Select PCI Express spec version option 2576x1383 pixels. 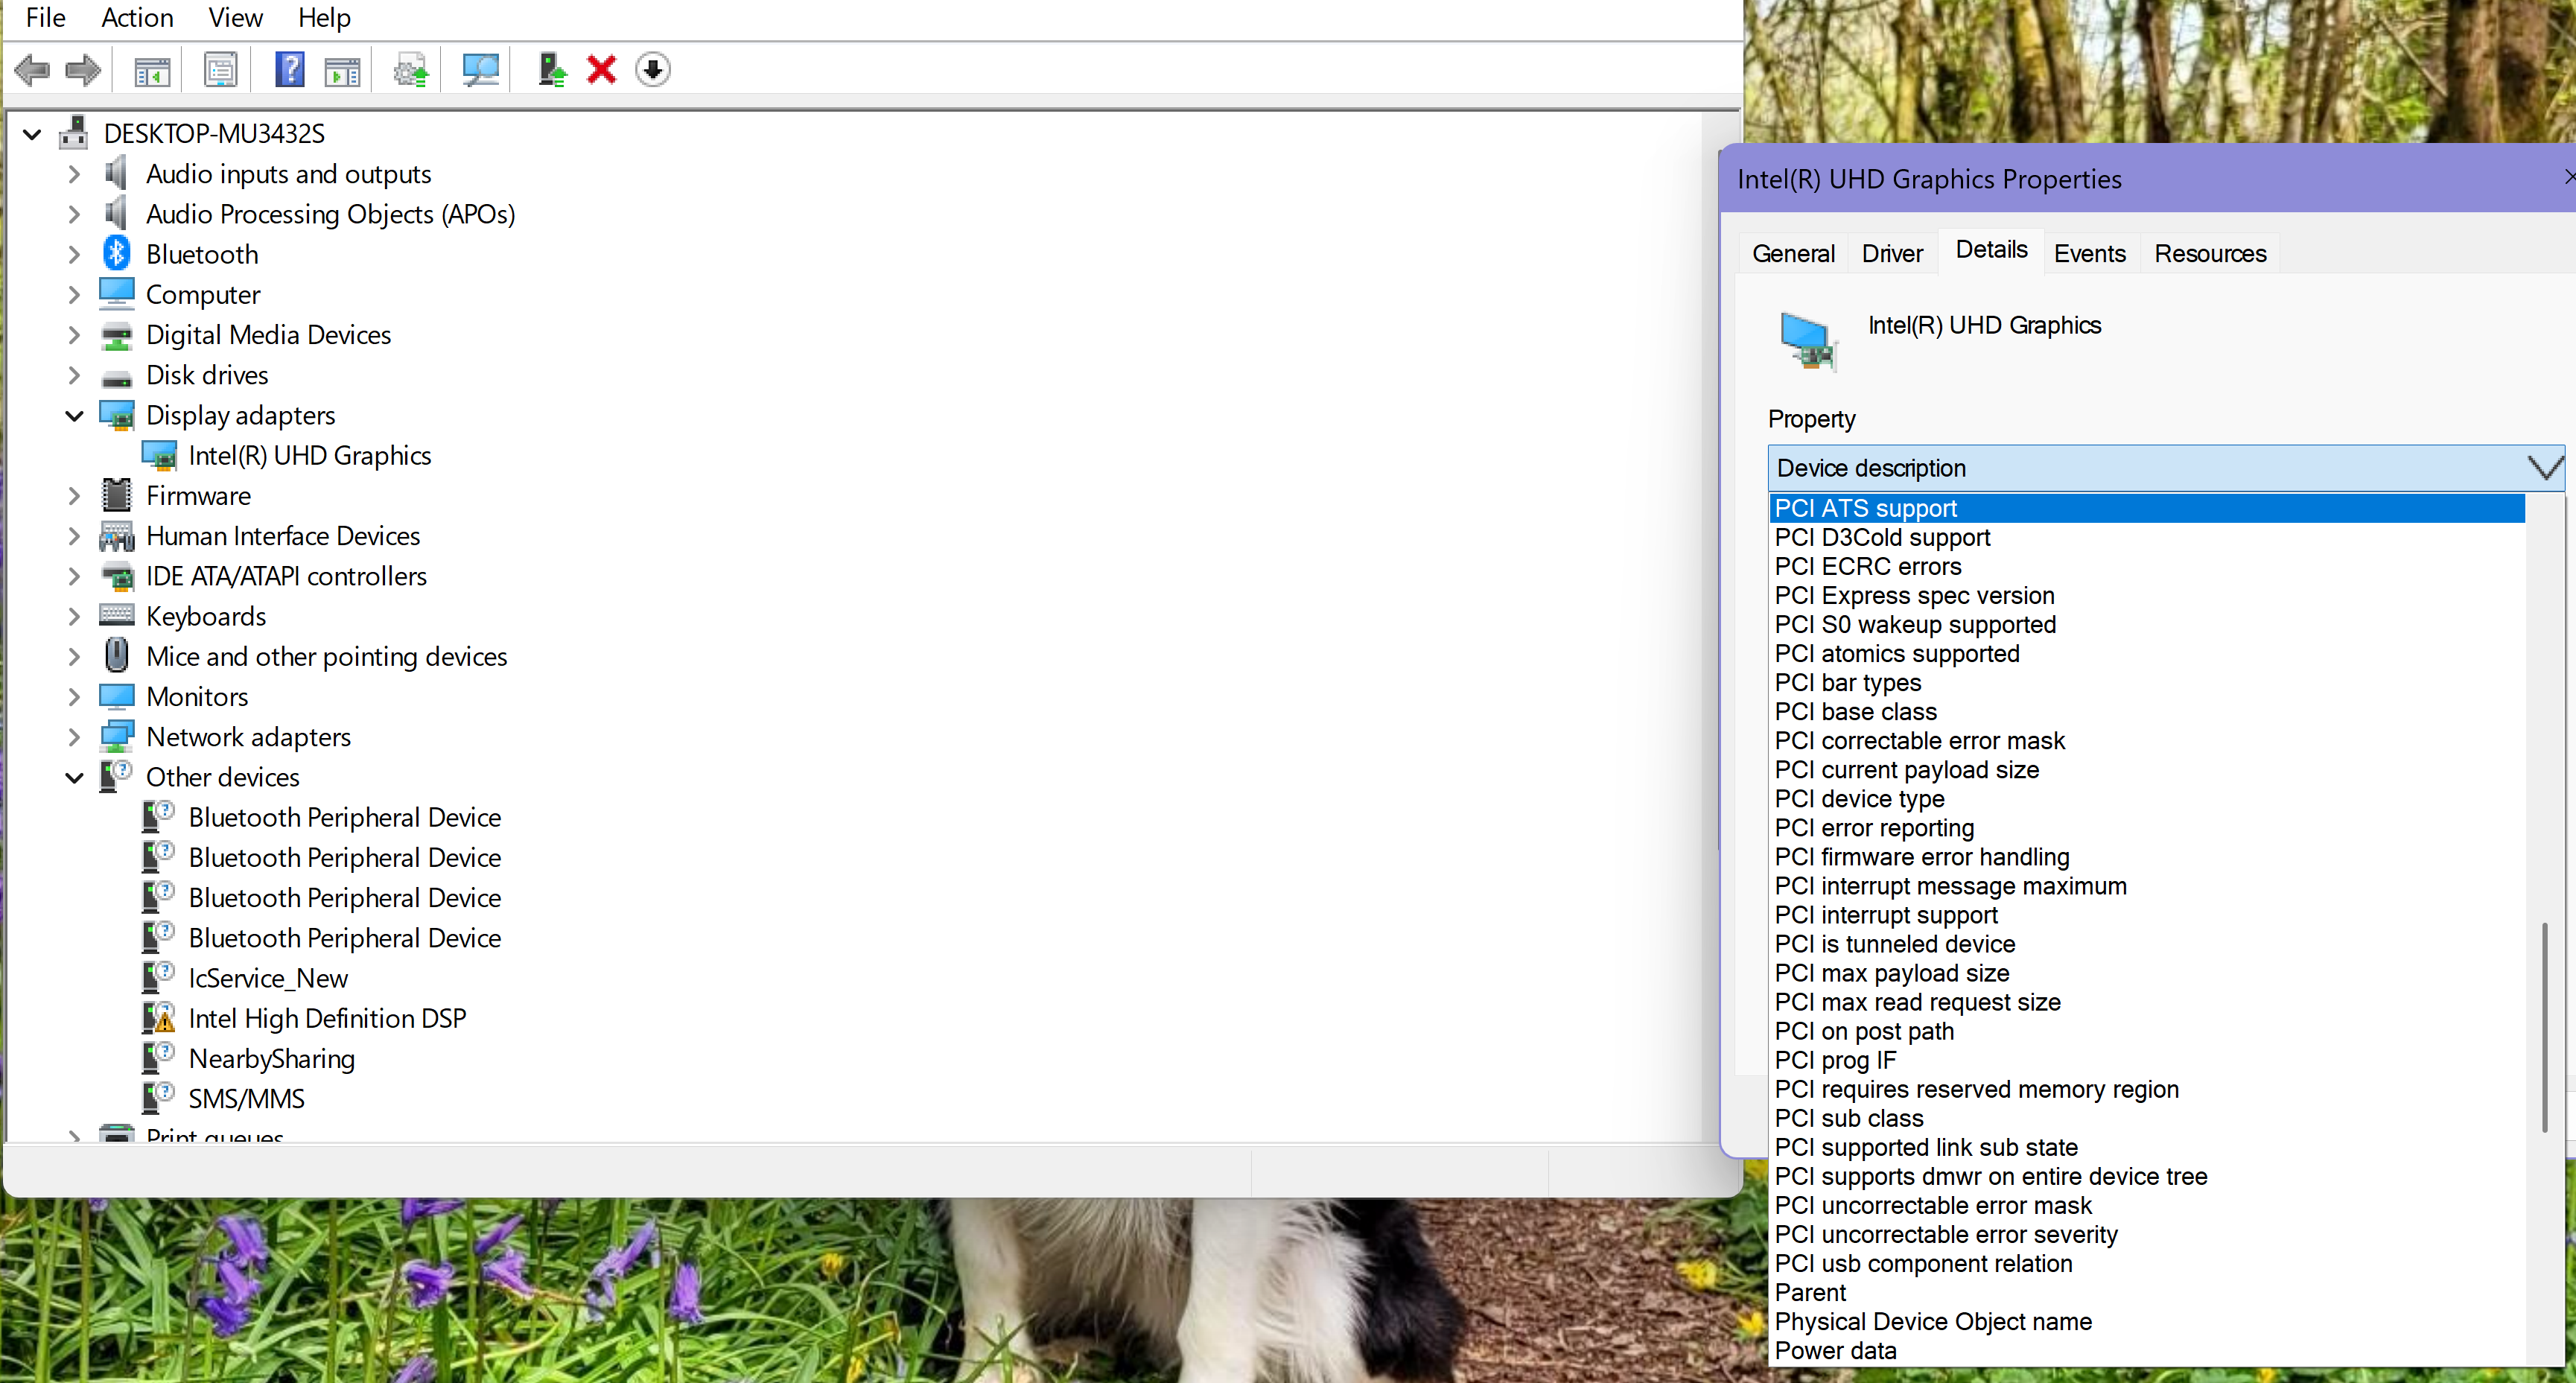tap(2147, 595)
